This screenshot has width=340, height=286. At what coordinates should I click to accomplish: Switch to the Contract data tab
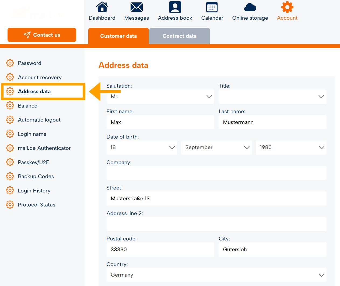point(180,36)
